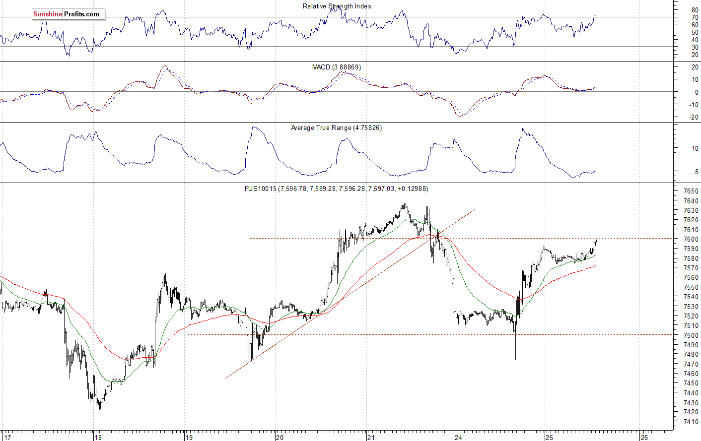Select the Relative Strength Index title
The image size is (701, 441).
point(337,6)
